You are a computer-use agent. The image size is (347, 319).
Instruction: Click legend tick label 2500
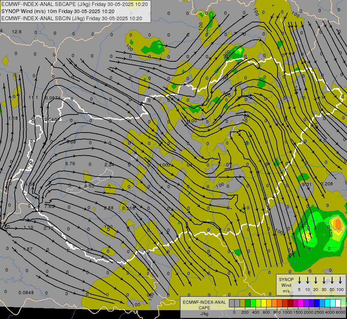click(319, 312)
